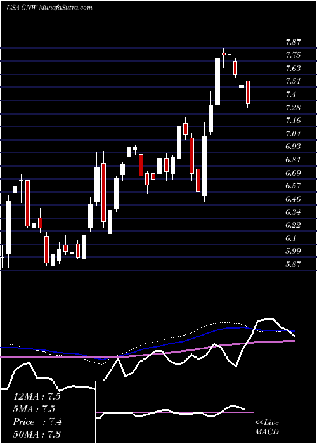The width and height of the screenshot is (317, 444).
Task: Click the tallest white candle near 7.75
Action: [217, 82]
